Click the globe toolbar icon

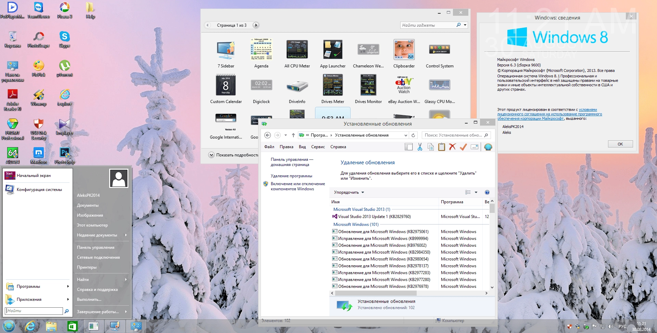click(488, 147)
